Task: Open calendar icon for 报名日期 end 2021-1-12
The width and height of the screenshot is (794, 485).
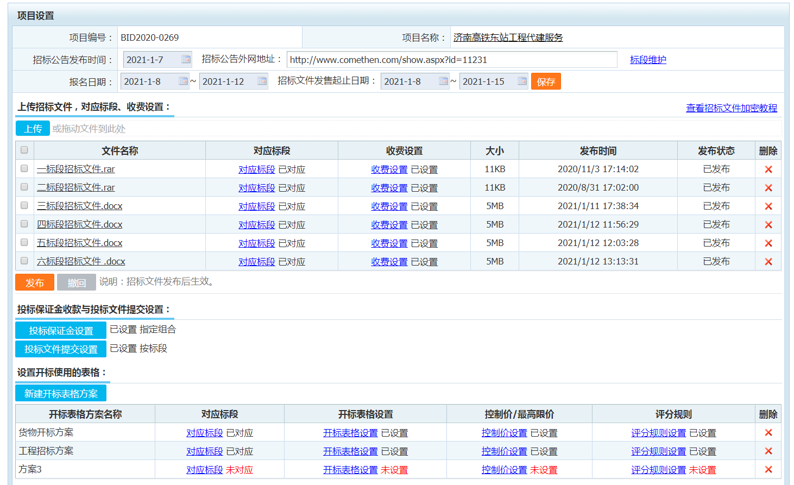Action: [x=262, y=81]
